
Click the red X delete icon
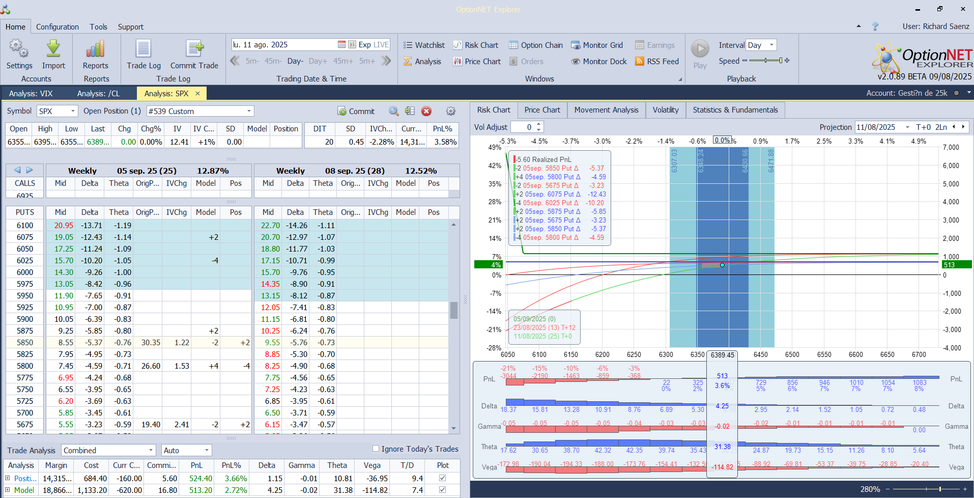pyautogui.click(x=426, y=111)
